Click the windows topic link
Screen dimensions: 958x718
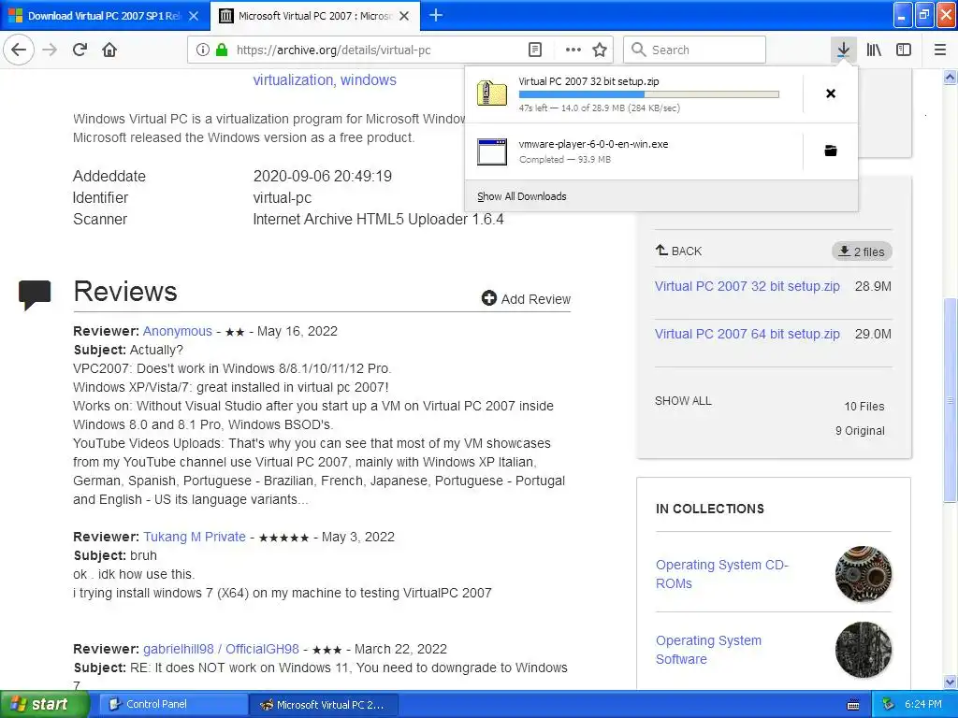(x=369, y=80)
